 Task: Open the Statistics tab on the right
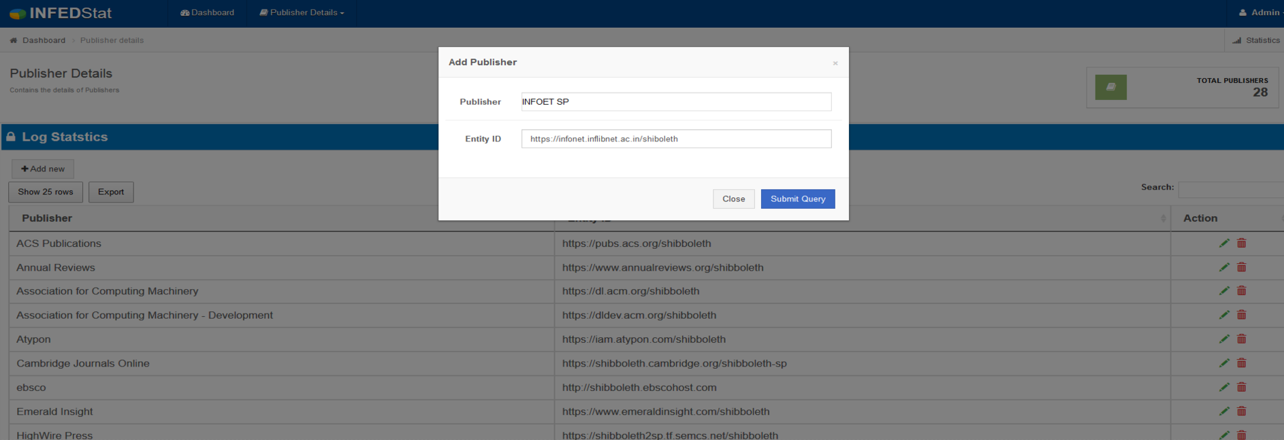[x=1256, y=40]
